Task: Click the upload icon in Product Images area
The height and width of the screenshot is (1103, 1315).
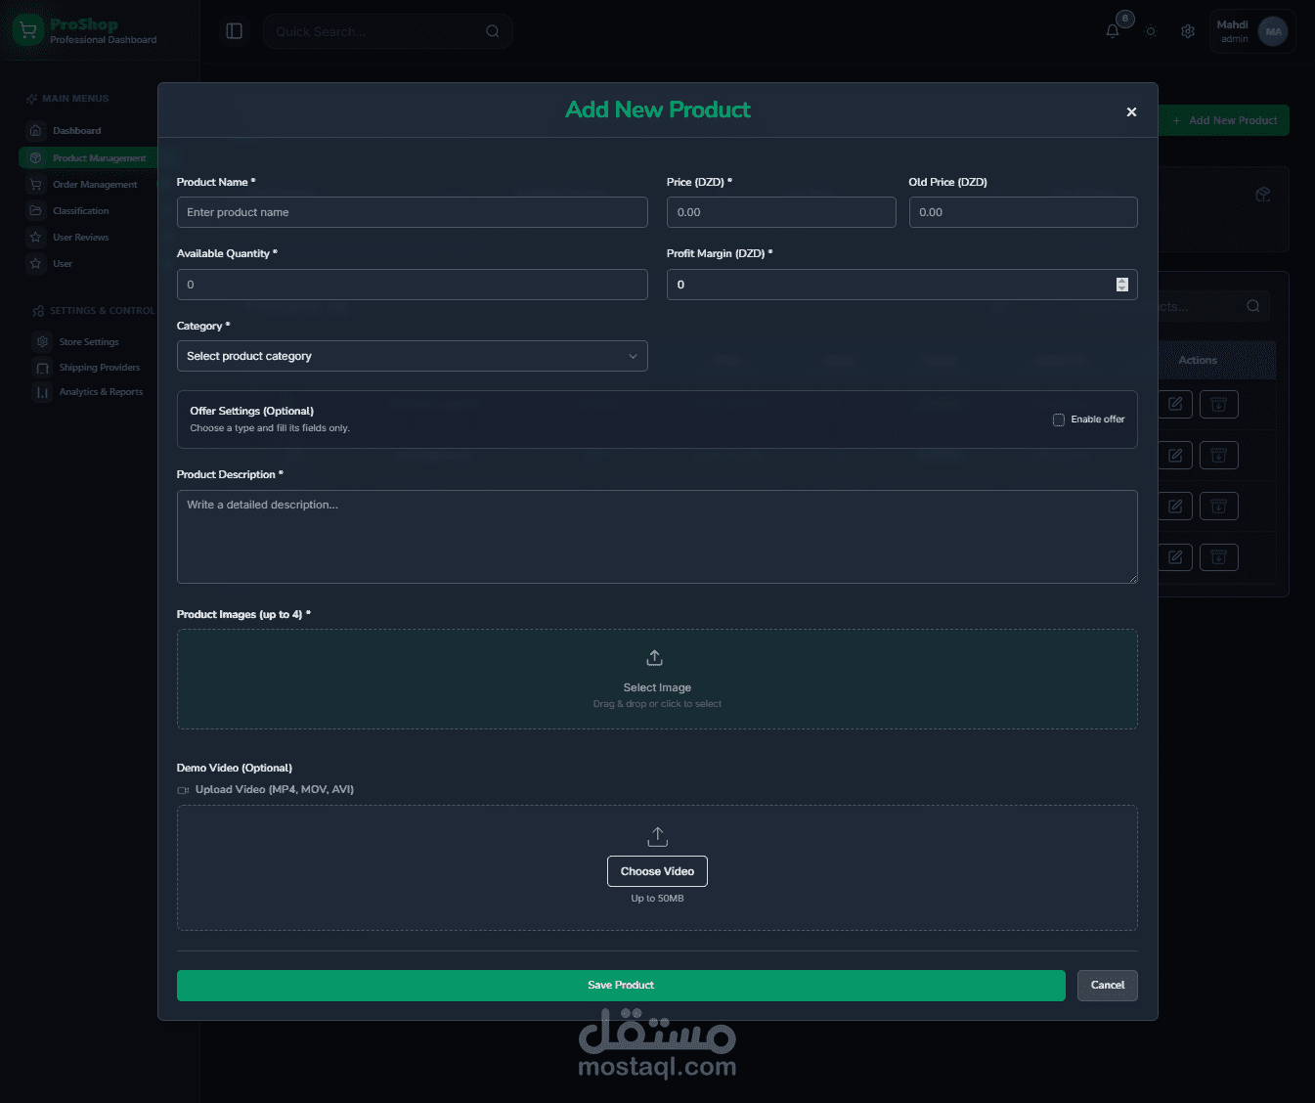Action: point(655,657)
